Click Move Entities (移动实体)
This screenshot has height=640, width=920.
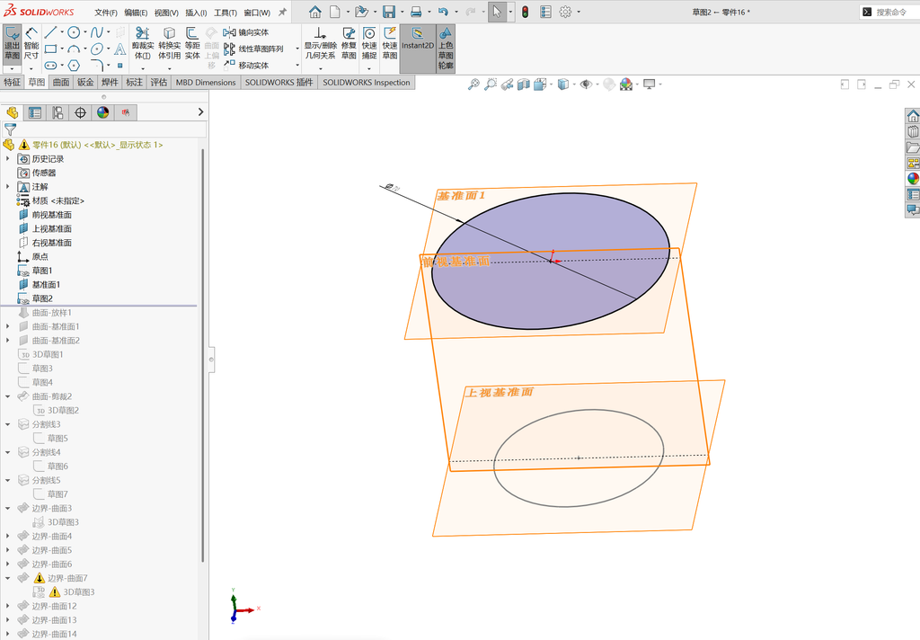point(246,66)
